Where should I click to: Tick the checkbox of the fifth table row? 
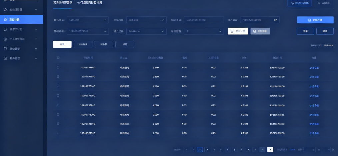click(58, 105)
